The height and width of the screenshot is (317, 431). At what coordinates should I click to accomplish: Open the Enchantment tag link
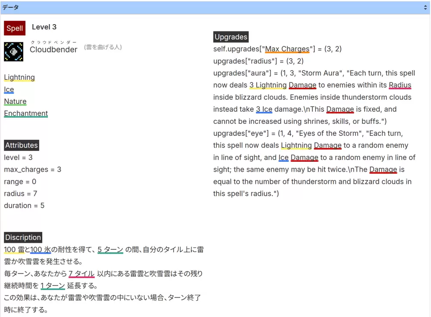coord(26,114)
